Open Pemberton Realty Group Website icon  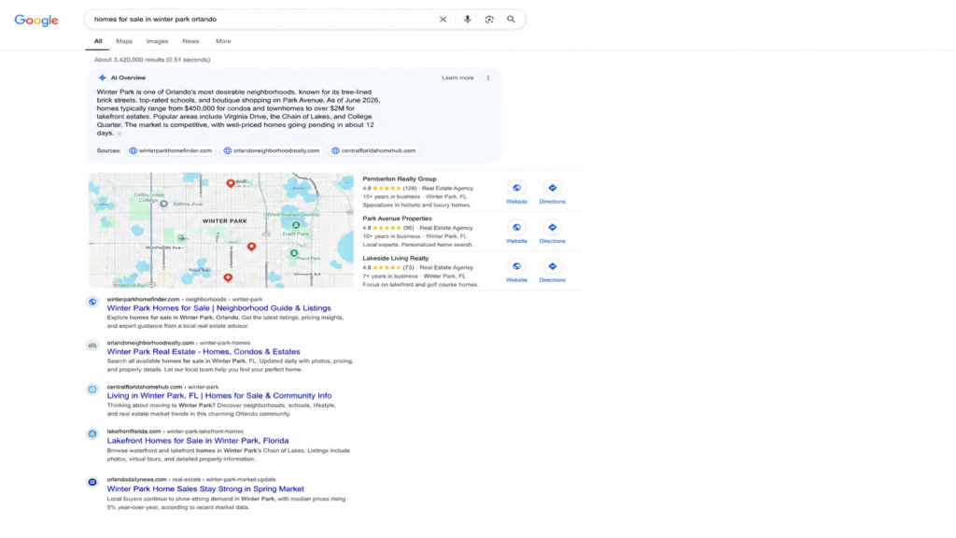516,188
